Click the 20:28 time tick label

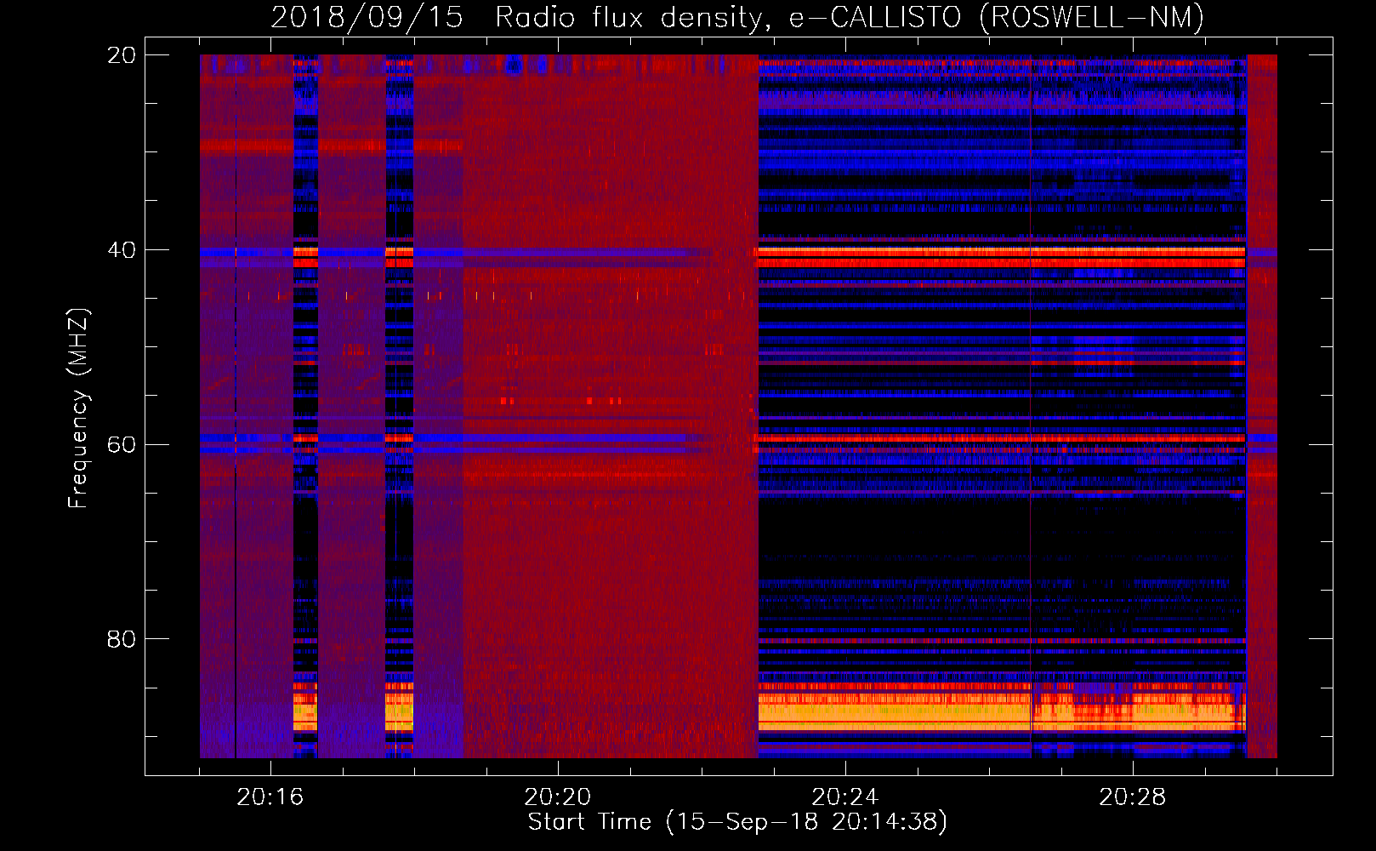coord(1133,797)
